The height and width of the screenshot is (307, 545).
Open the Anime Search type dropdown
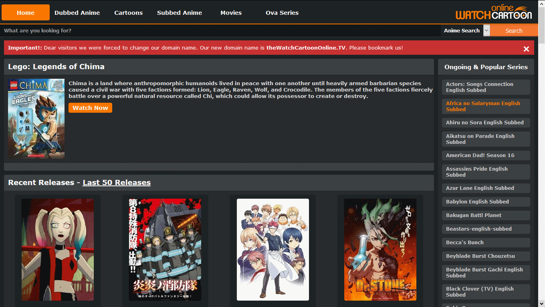click(486, 30)
